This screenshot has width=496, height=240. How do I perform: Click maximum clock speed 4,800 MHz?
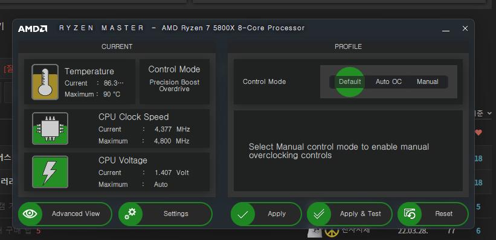pyautogui.click(x=172, y=141)
